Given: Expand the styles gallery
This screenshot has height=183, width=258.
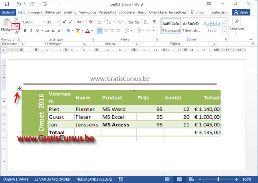Looking at the screenshot, I should click(224, 31).
